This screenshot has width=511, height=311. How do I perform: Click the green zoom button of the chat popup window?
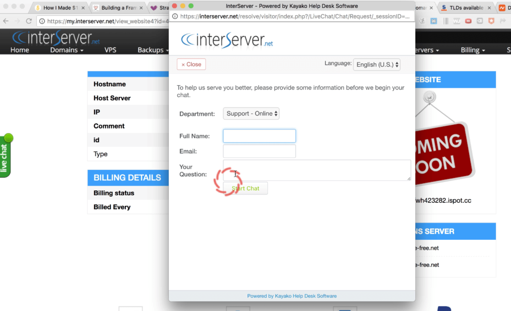(191, 6)
